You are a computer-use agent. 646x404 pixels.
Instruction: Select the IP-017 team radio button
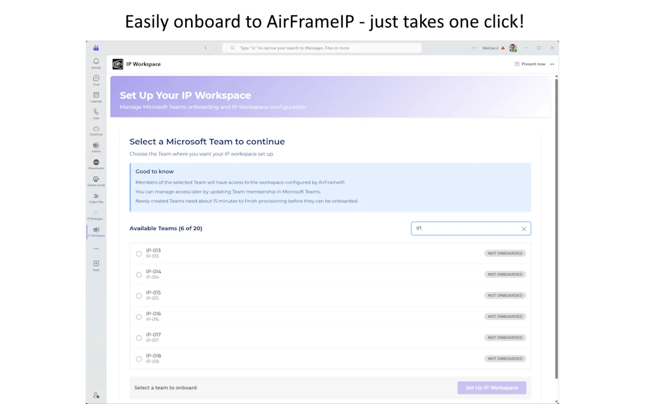point(139,338)
